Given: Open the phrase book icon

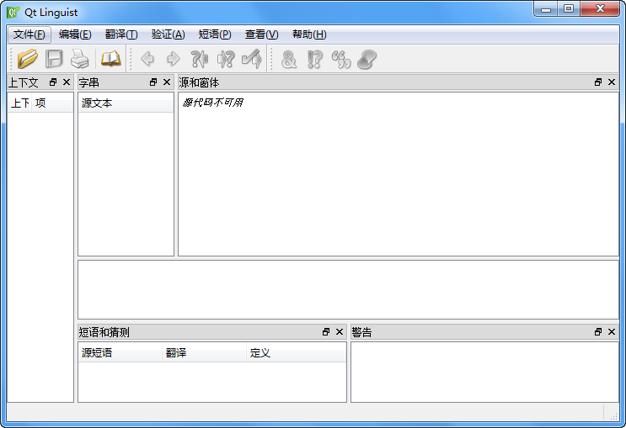Looking at the screenshot, I should click(110, 59).
